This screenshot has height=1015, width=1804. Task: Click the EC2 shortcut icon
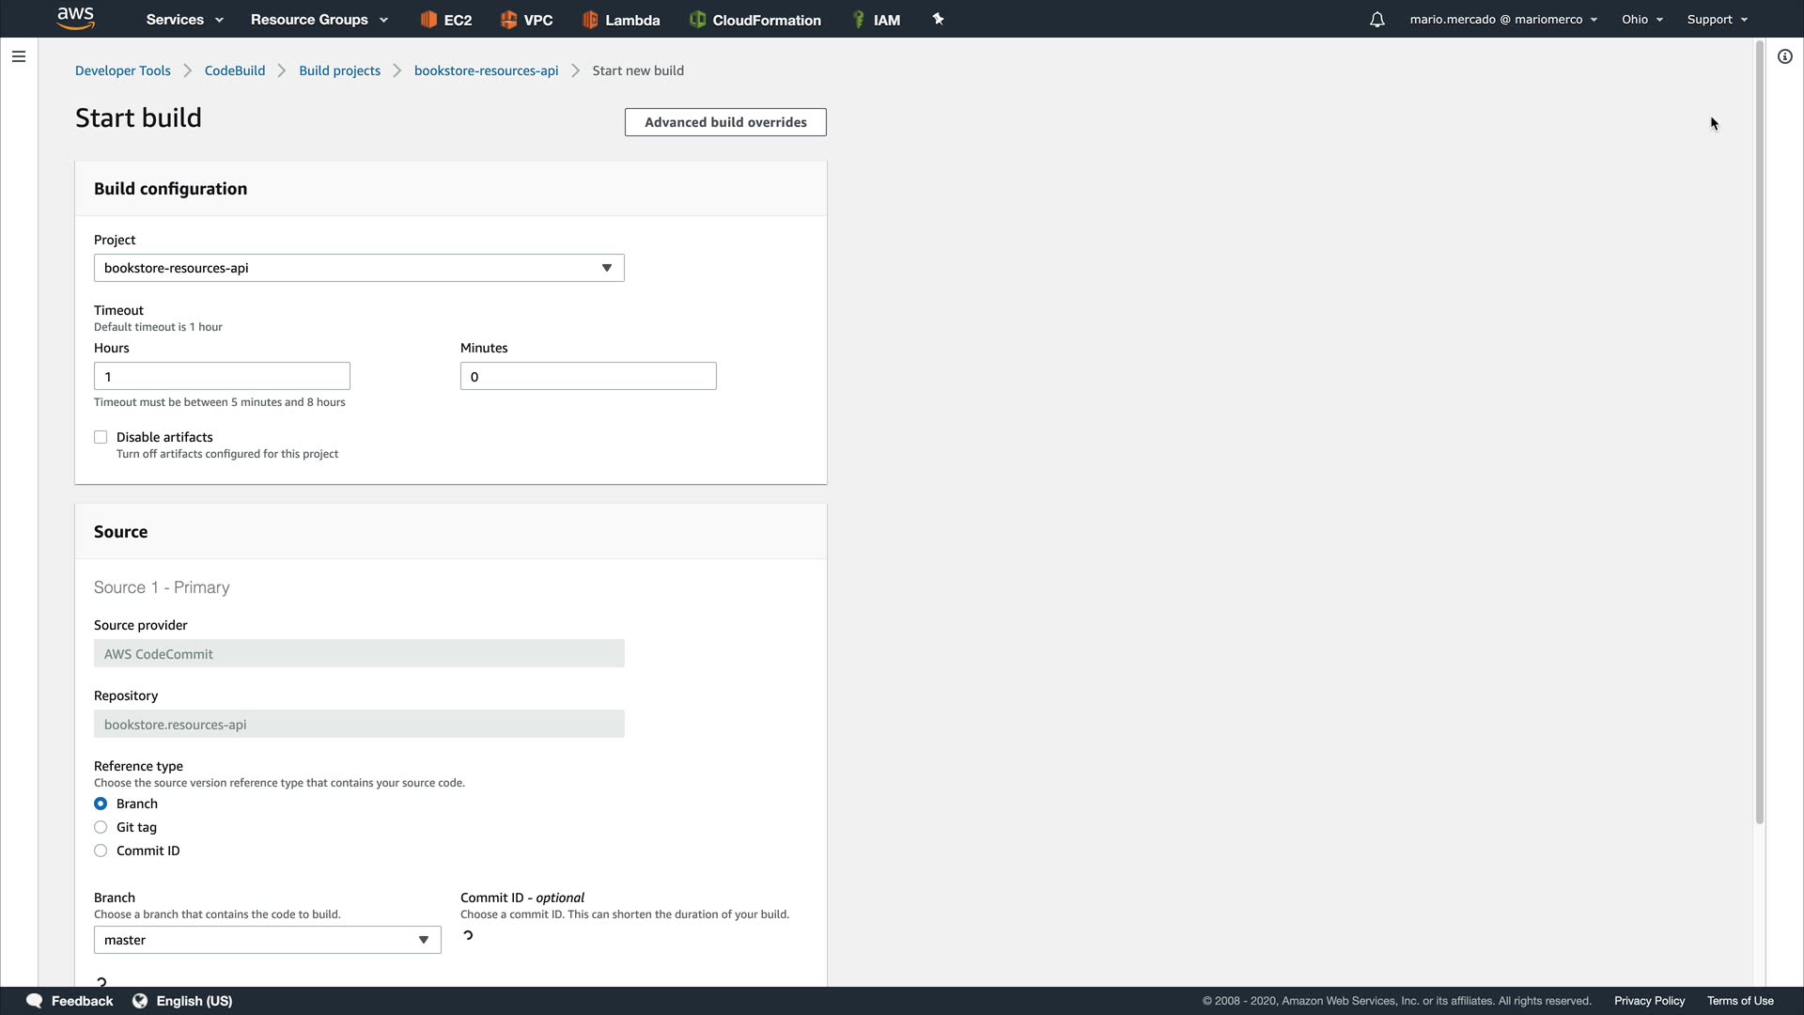[x=428, y=20]
